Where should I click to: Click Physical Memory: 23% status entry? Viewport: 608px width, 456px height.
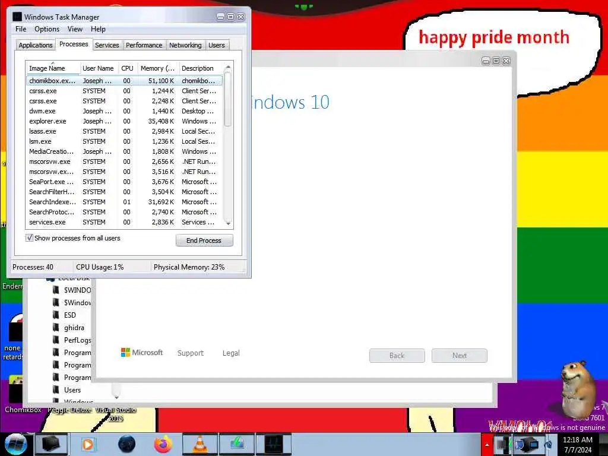click(189, 267)
